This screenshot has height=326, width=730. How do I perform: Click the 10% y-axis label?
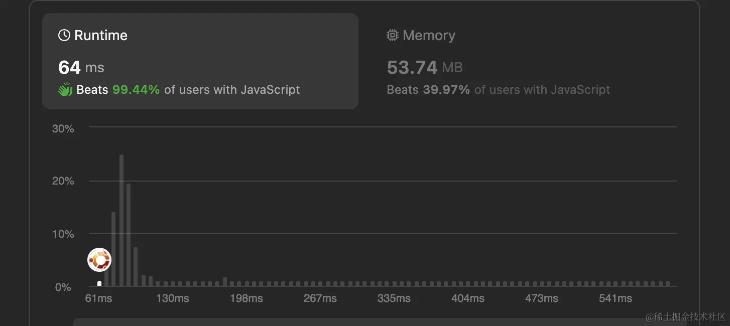(63, 234)
